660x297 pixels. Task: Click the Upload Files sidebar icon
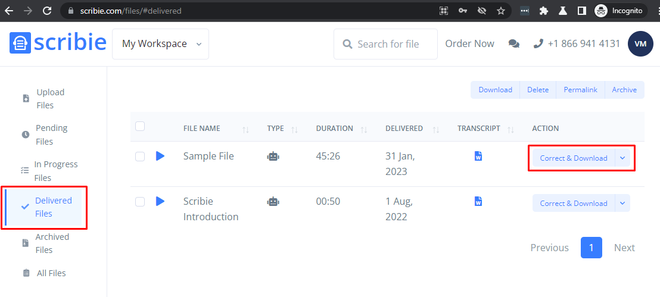tap(26, 98)
